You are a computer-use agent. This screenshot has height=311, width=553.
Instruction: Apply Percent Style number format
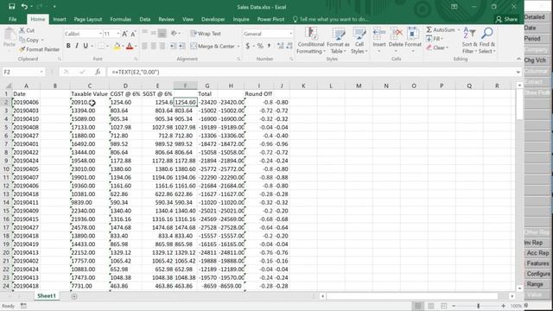point(260,46)
